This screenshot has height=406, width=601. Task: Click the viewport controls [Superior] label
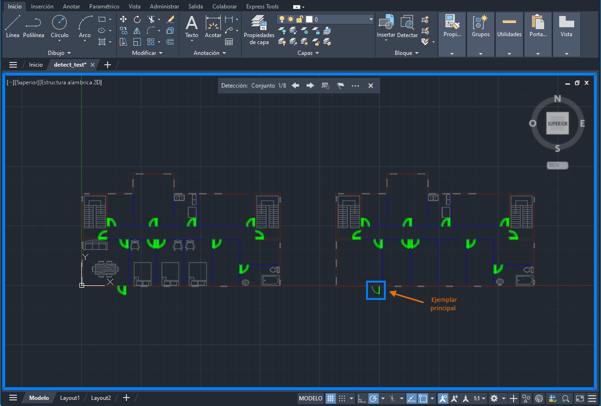coord(27,82)
